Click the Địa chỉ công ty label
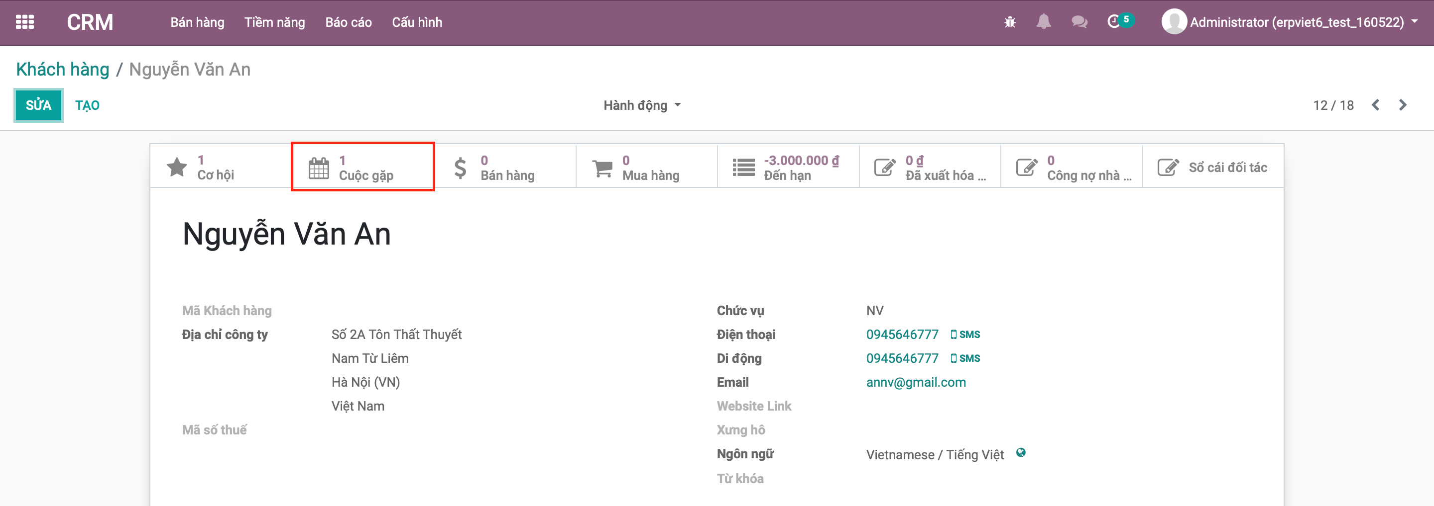This screenshot has height=506, width=1434. click(x=225, y=335)
